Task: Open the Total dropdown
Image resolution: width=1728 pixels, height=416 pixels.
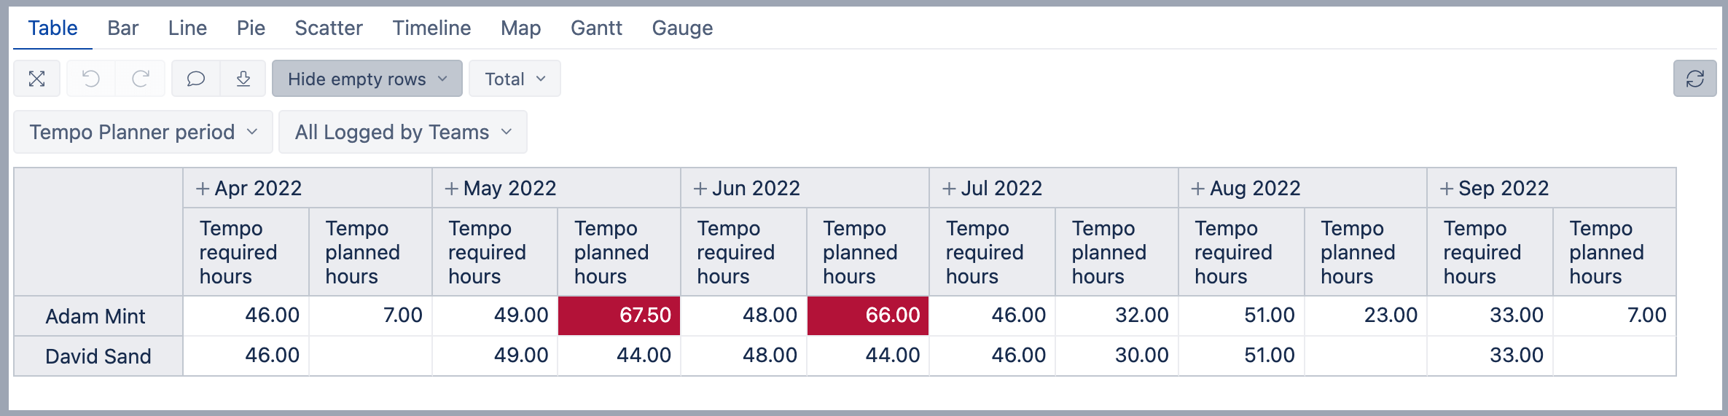Action: tap(515, 79)
